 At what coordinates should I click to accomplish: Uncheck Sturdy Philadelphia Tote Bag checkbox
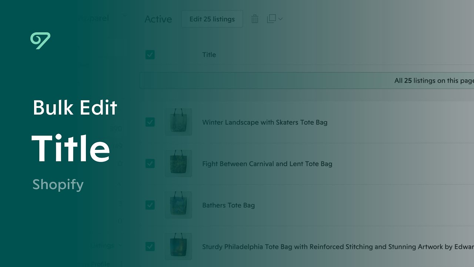(150, 247)
